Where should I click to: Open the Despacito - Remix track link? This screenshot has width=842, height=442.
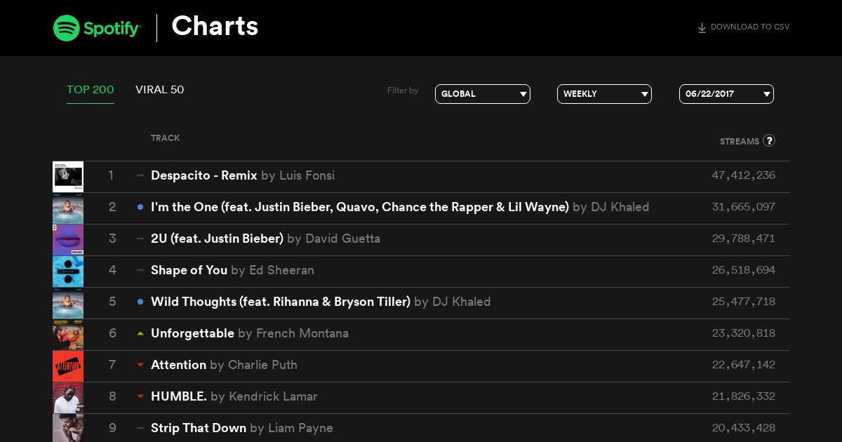tap(204, 175)
